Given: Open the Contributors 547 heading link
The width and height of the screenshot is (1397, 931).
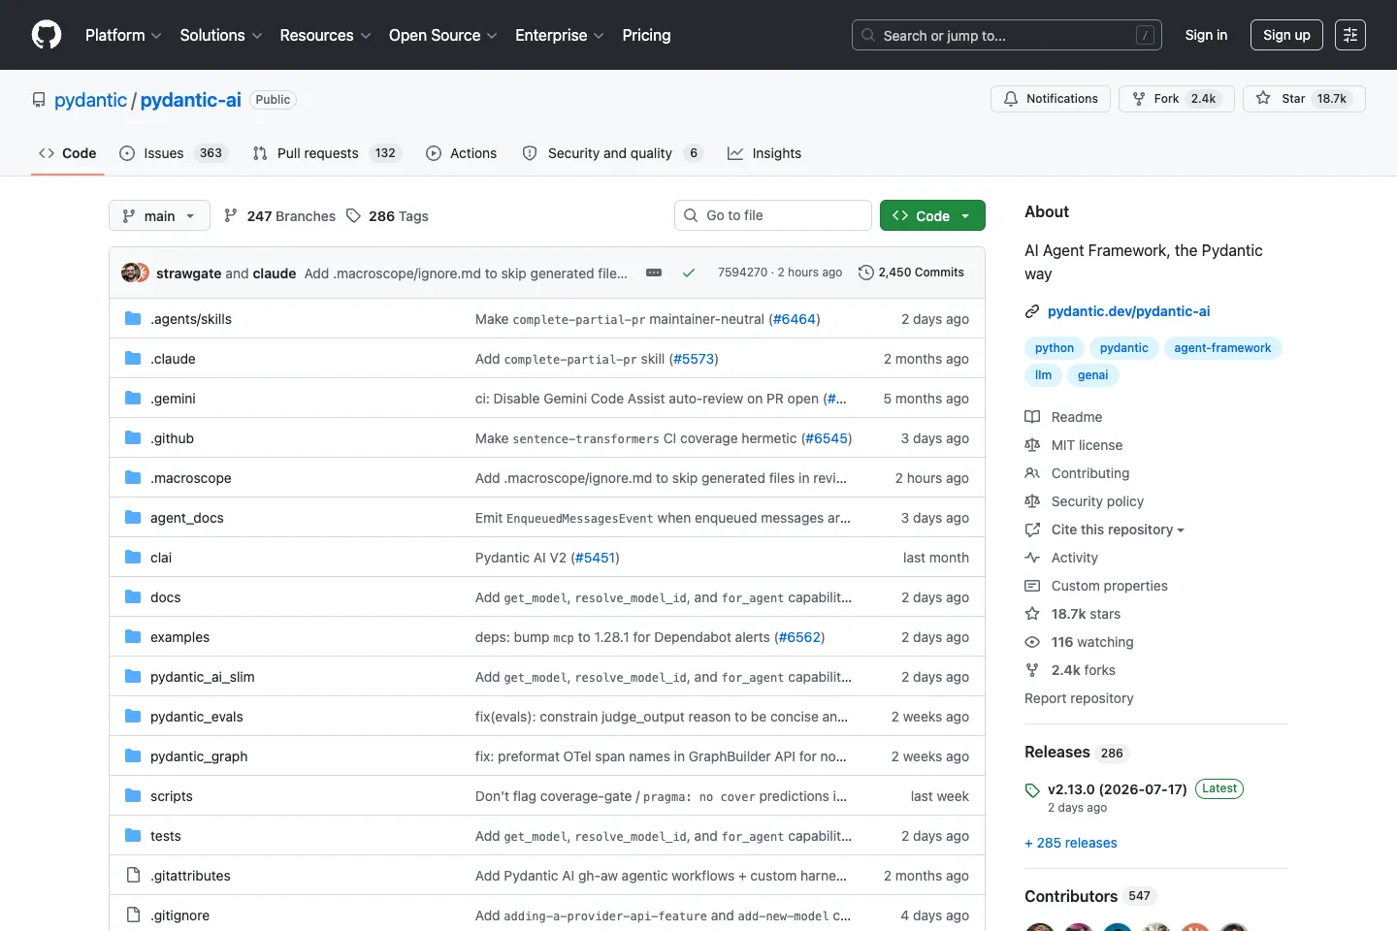Looking at the screenshot, I should point(1090,896).
